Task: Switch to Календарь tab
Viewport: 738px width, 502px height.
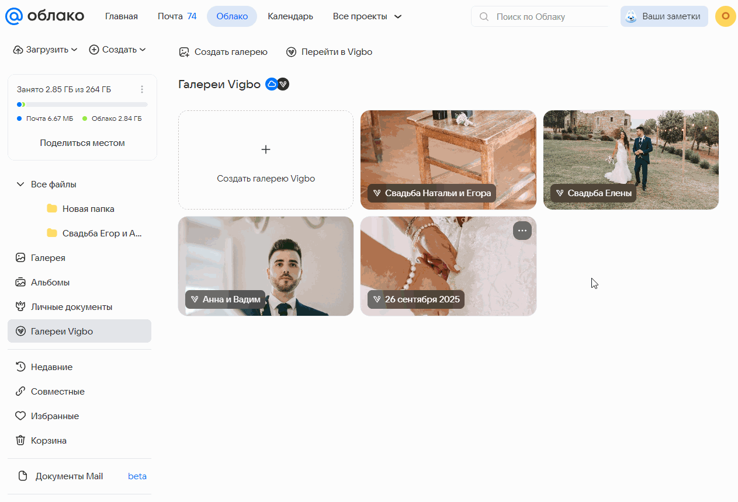Action: click(x=290, y=16)
